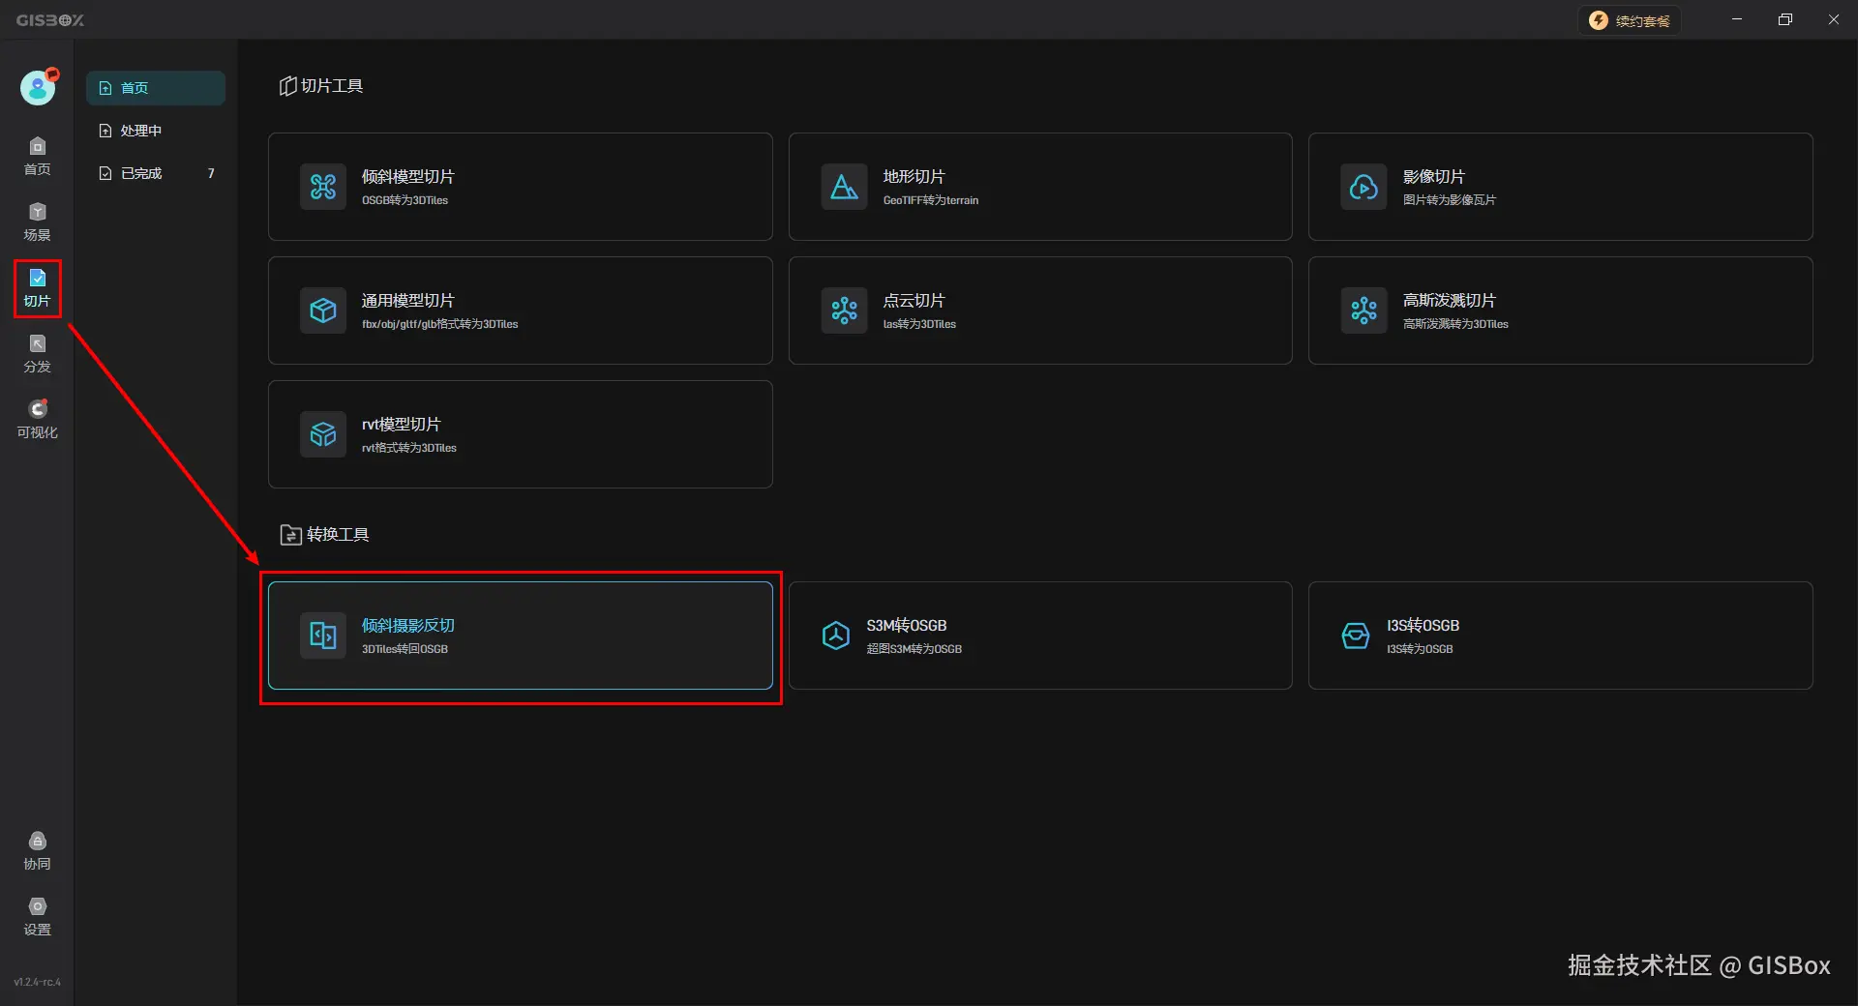Open 通用模型切片 tool card title

407,301
